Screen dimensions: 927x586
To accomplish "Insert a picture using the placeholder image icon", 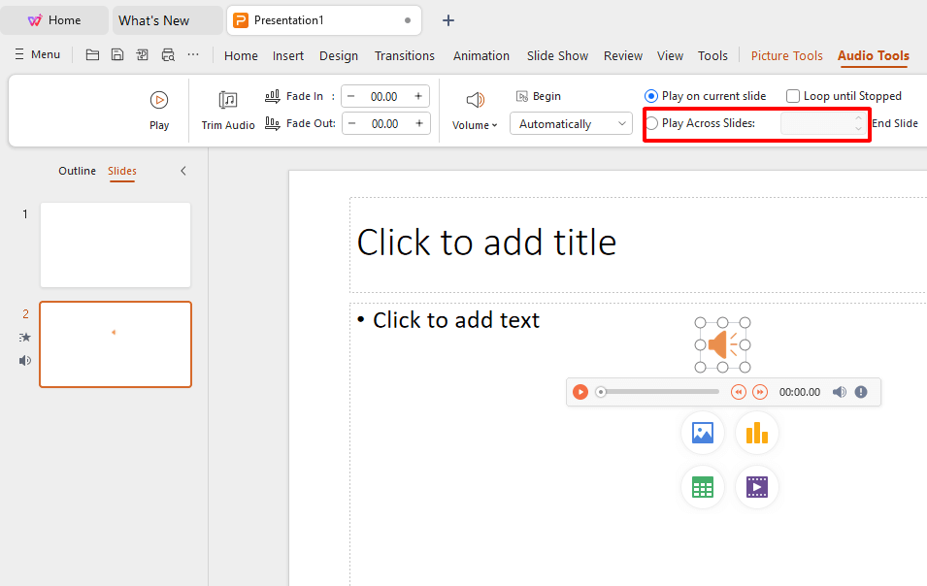I will [703, 433].
